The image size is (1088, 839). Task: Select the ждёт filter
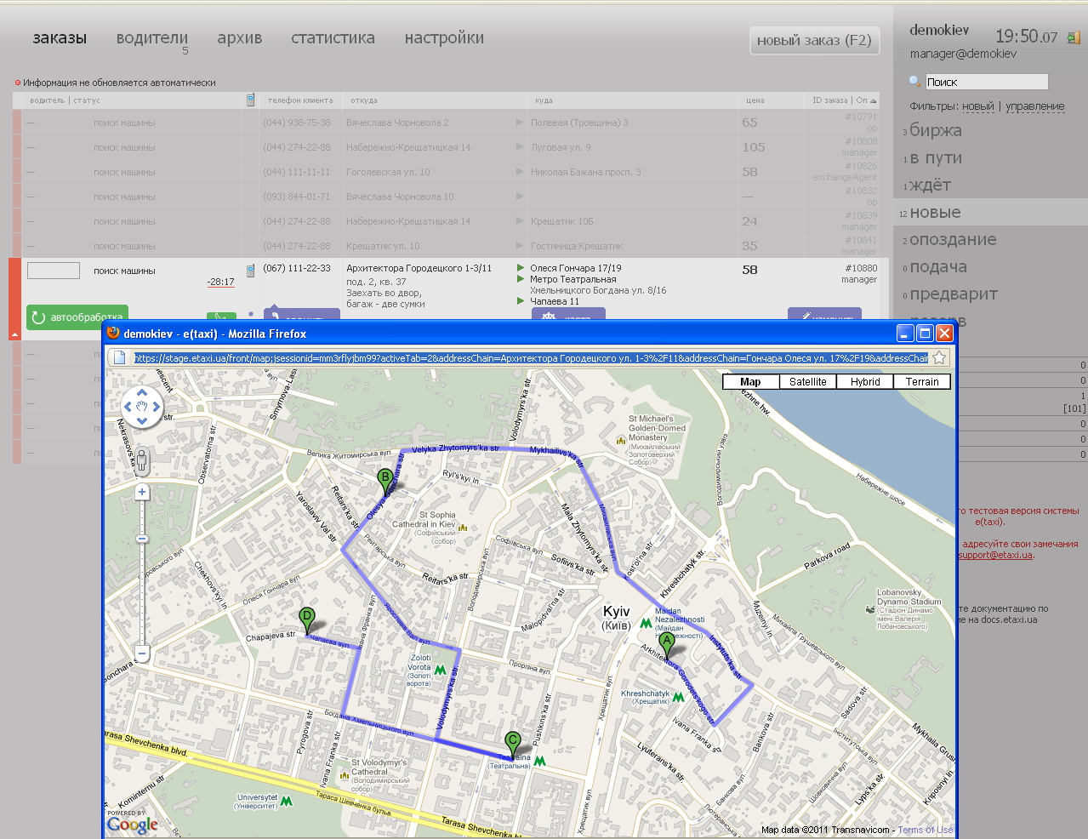coord(931,185)
